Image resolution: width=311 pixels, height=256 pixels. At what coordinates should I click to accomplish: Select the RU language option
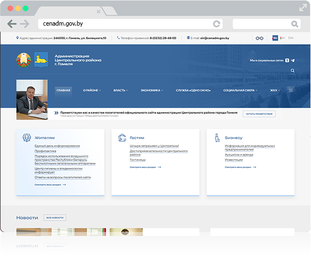click(x=275, y=38)
